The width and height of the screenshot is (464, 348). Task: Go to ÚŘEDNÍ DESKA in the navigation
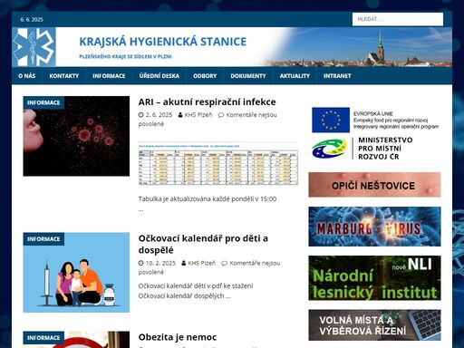(159, 76)
